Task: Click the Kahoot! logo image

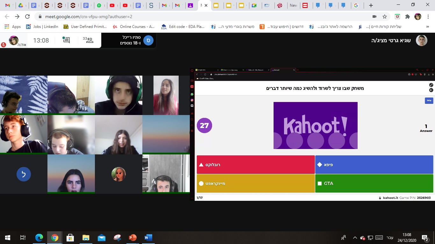Action: pyautogui.click(x=315, y=125)
